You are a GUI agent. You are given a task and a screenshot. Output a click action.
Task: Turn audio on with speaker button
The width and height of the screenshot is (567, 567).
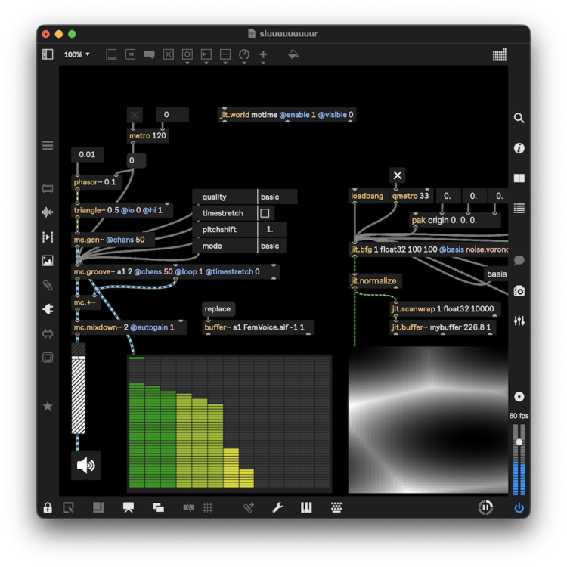pyautogui.click(x=85, y=465)
